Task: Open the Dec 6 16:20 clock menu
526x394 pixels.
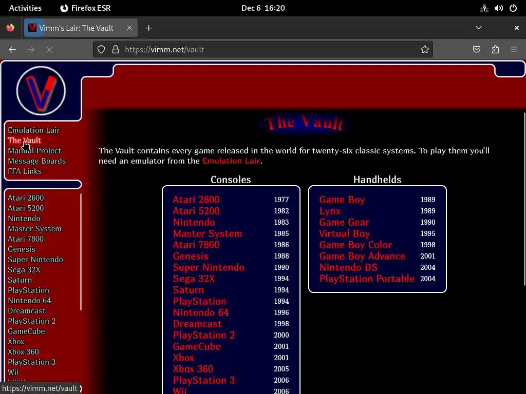Action: (263, 8)
